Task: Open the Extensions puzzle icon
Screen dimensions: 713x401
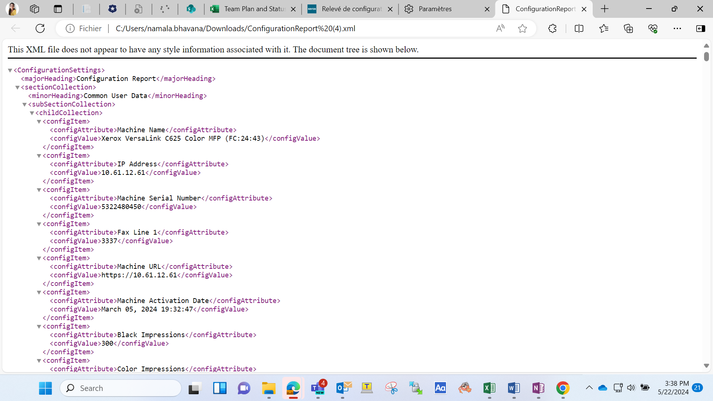Action: pyautogui.click(x=552, y=29)
